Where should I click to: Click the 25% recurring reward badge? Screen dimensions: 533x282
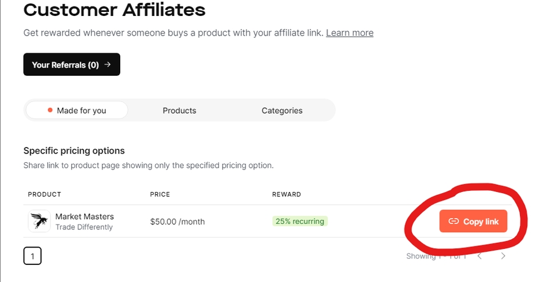click(x=300, y=221)
